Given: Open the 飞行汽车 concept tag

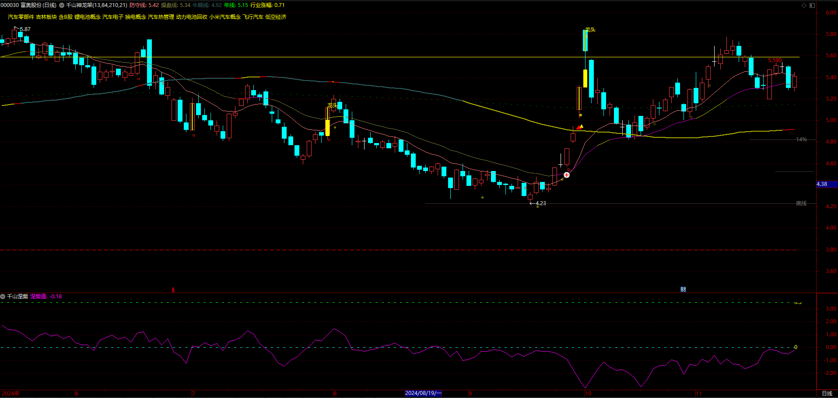Looking at the screenshot, I should (x=253, y=17).
